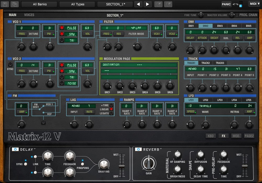
Task: Select the LFO4 tab
Action: (234, 100)
